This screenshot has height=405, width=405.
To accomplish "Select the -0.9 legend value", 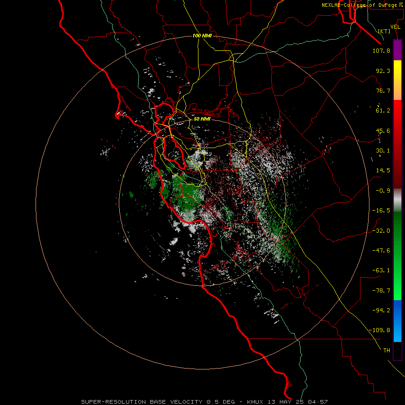I will (x=383, y=191).
